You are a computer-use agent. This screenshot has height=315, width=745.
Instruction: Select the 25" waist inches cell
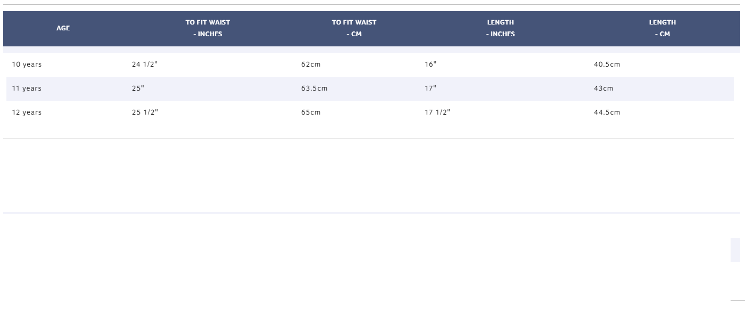[138, 88]
